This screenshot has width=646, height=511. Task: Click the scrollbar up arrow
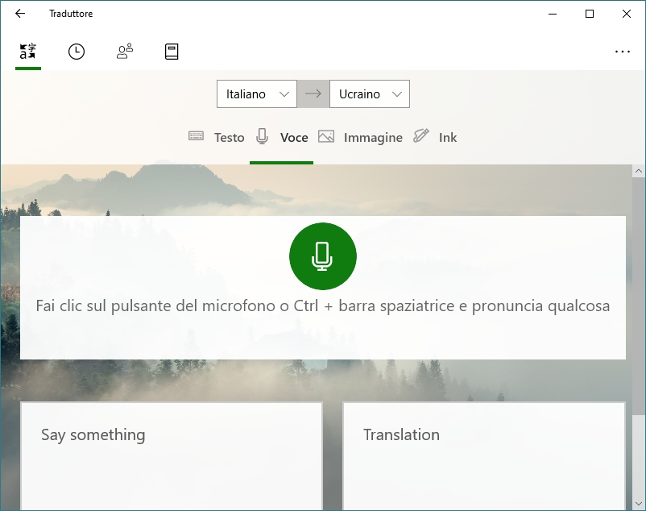click(x=639, y=171)
